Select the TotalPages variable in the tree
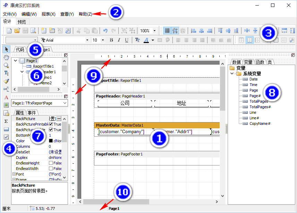The image size is (297, 213). [258, 101]
